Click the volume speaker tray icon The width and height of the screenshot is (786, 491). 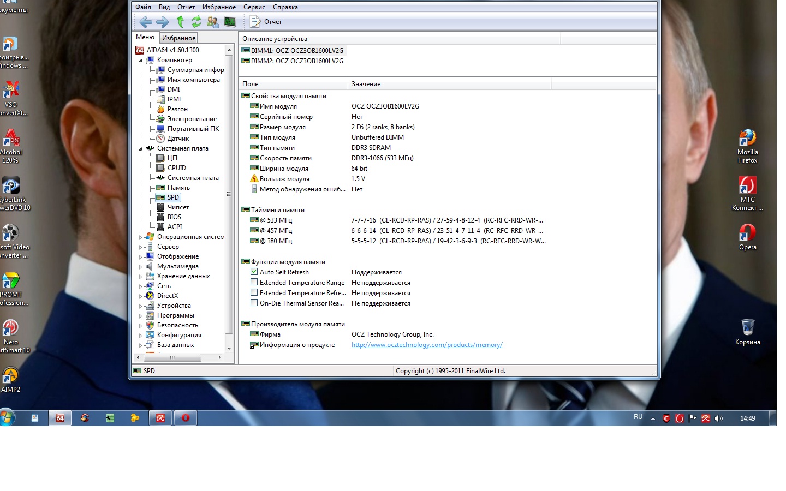[718, 418]
